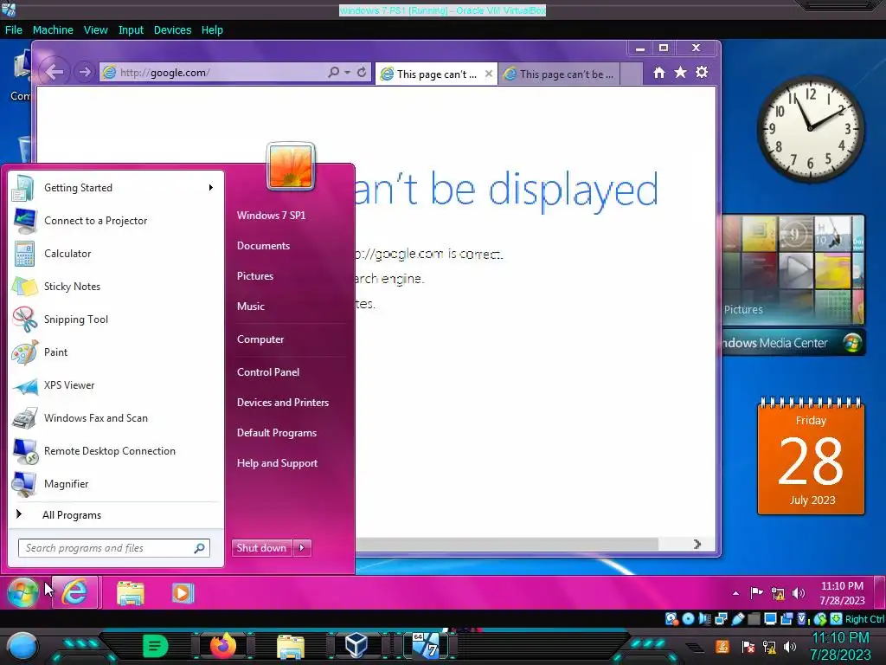The height and width of the screenshot is (665, 886).
Task: Click the IE Forward arrow button
Action: pyautogui.click(x=84, y=73)
